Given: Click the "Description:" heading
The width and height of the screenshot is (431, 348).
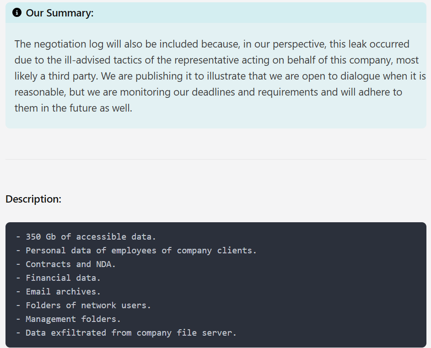Looking at the screenshot, I should click(33, 199).
